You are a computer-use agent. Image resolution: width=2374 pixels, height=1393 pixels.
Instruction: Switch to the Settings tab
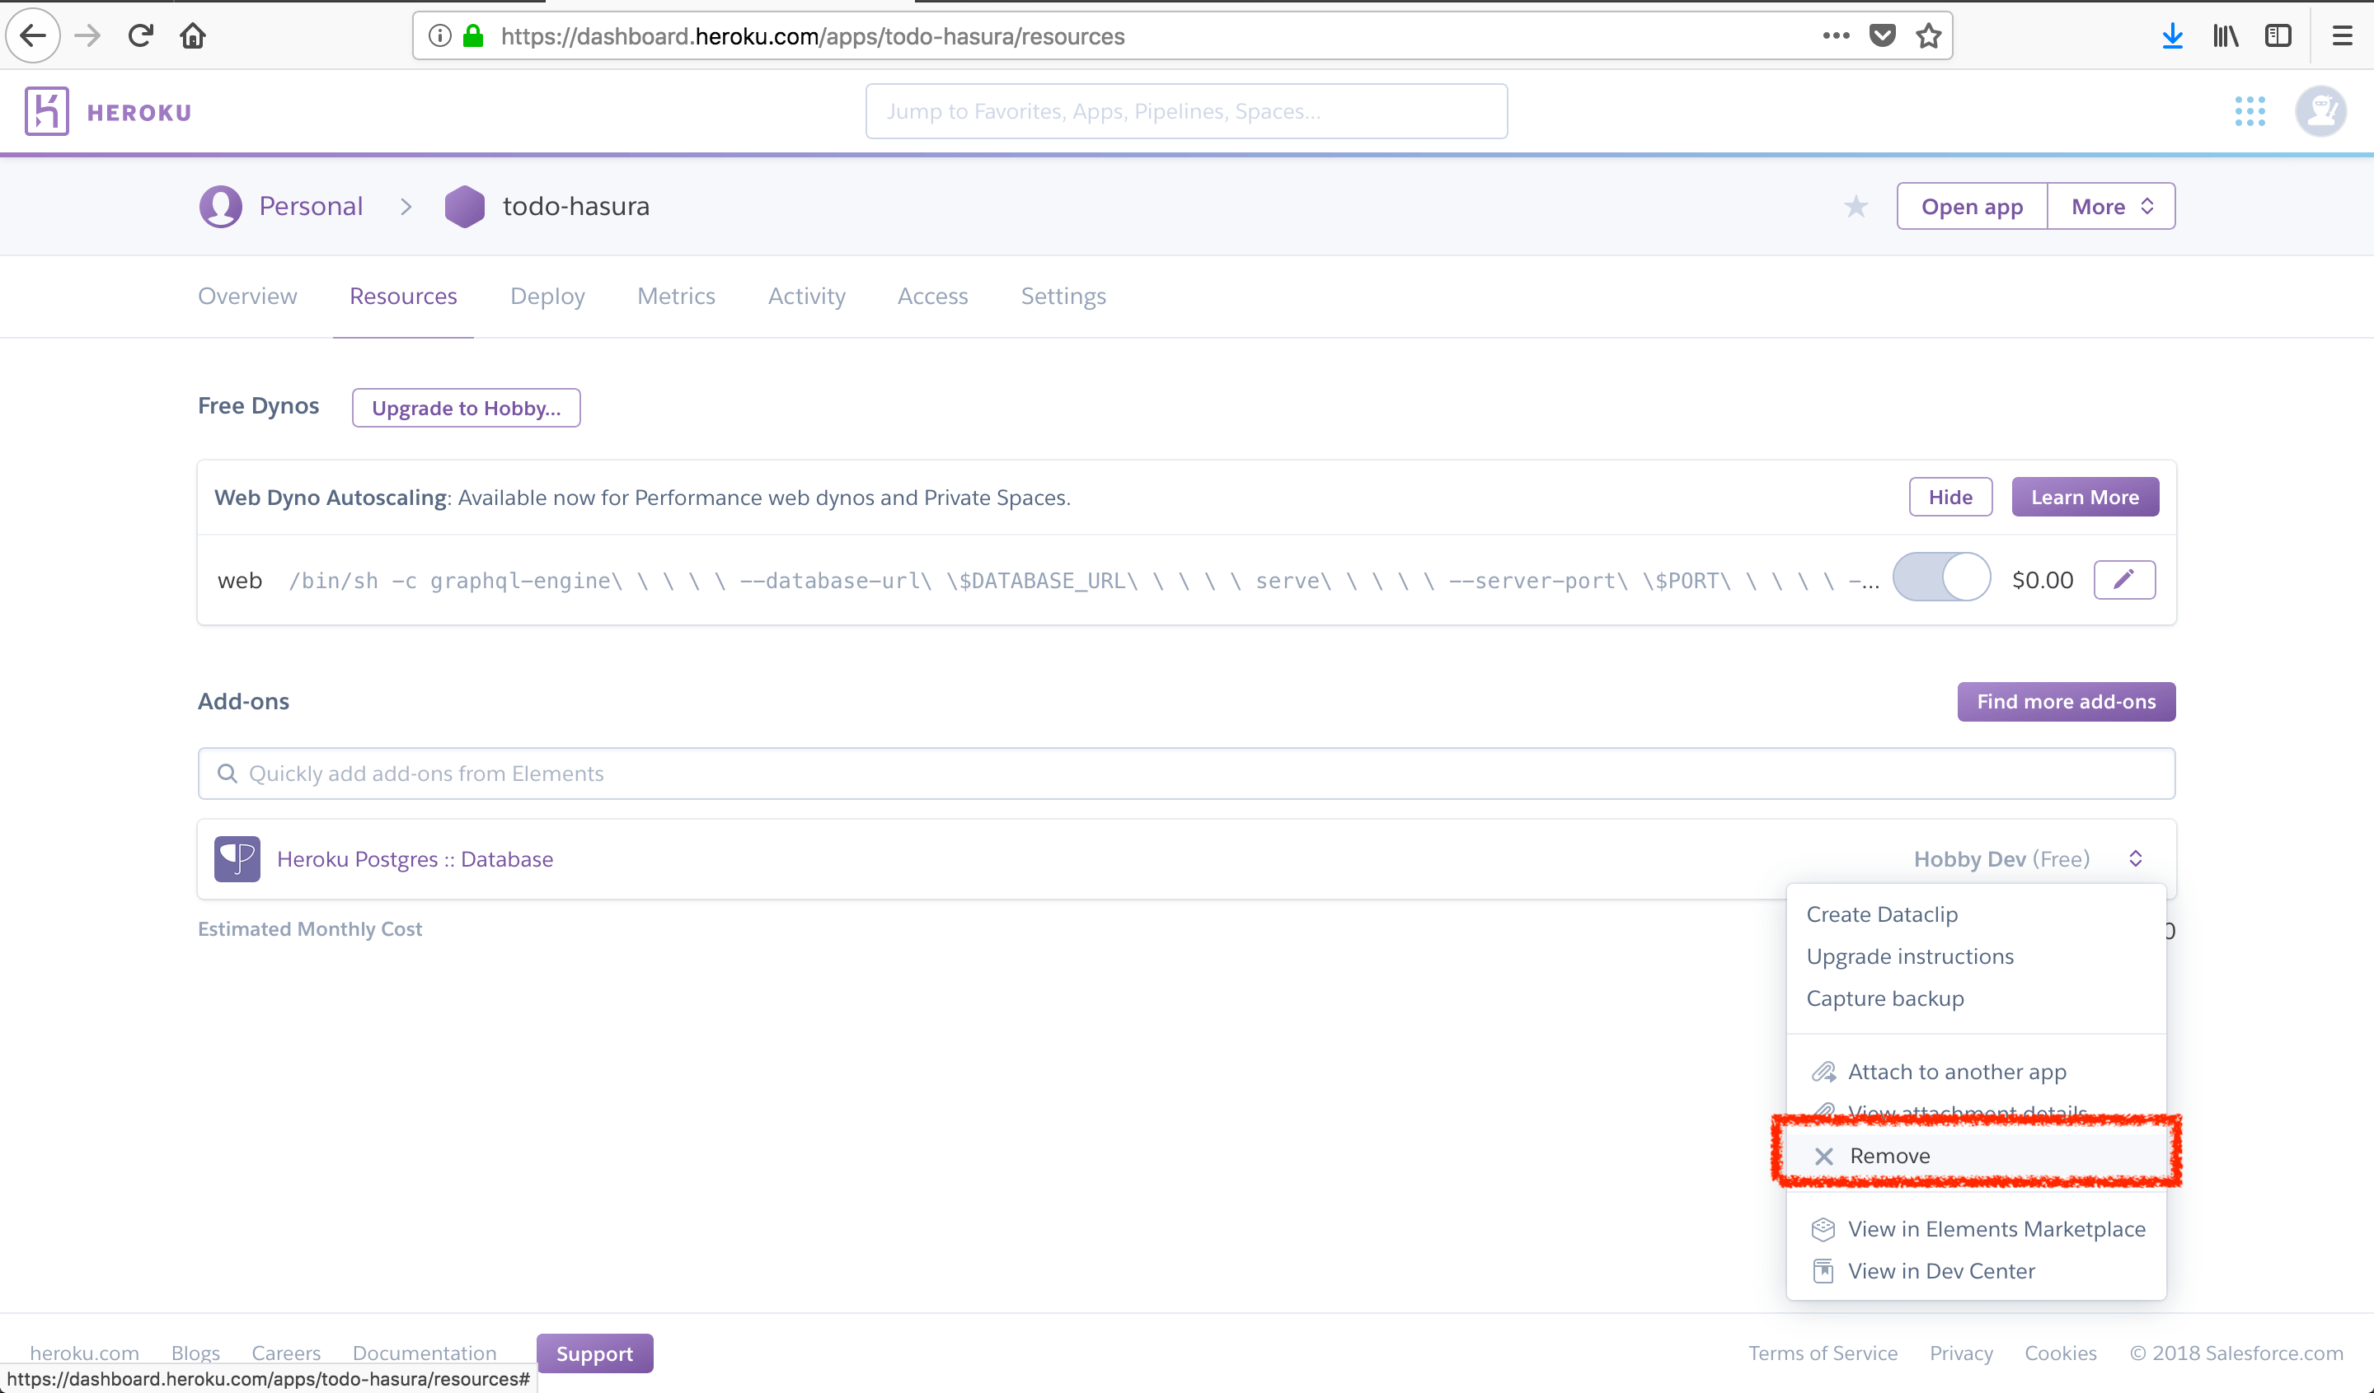pos(1063,297)
